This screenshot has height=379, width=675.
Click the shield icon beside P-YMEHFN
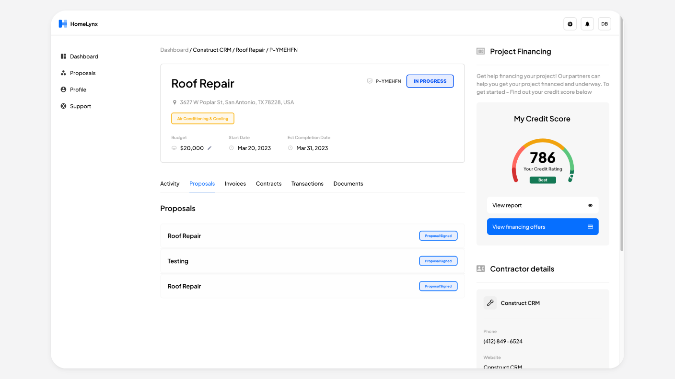370,81
